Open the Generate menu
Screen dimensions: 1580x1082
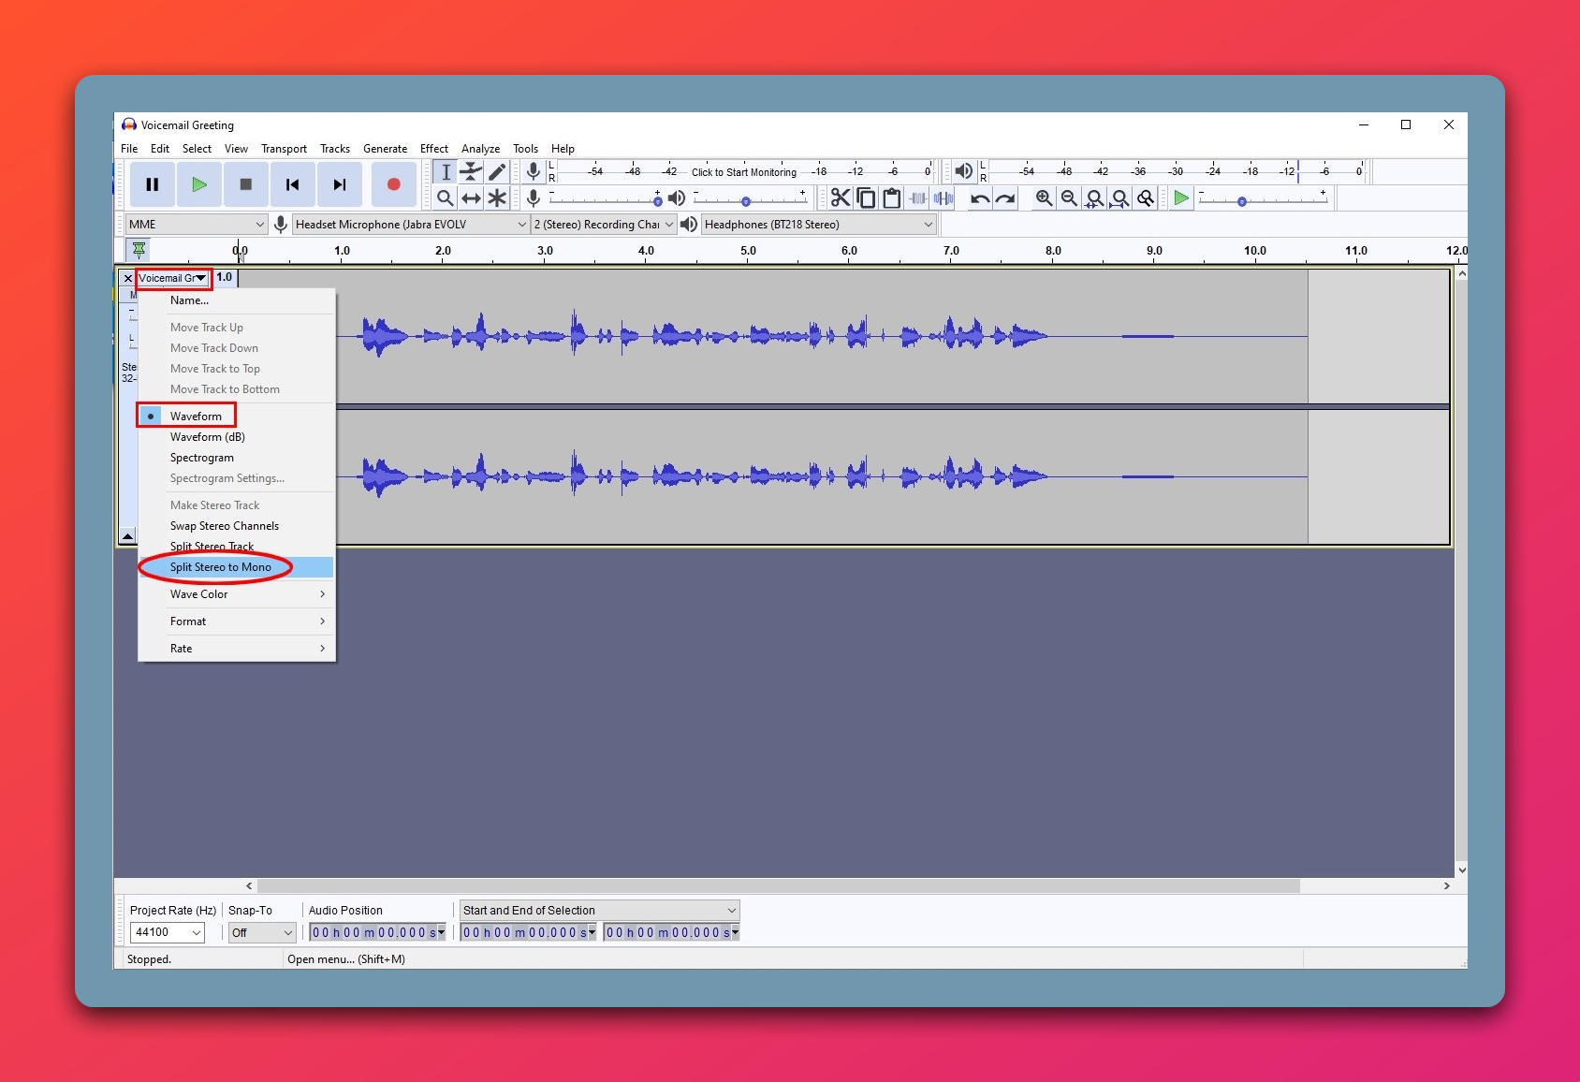click(x=385, y=149)
